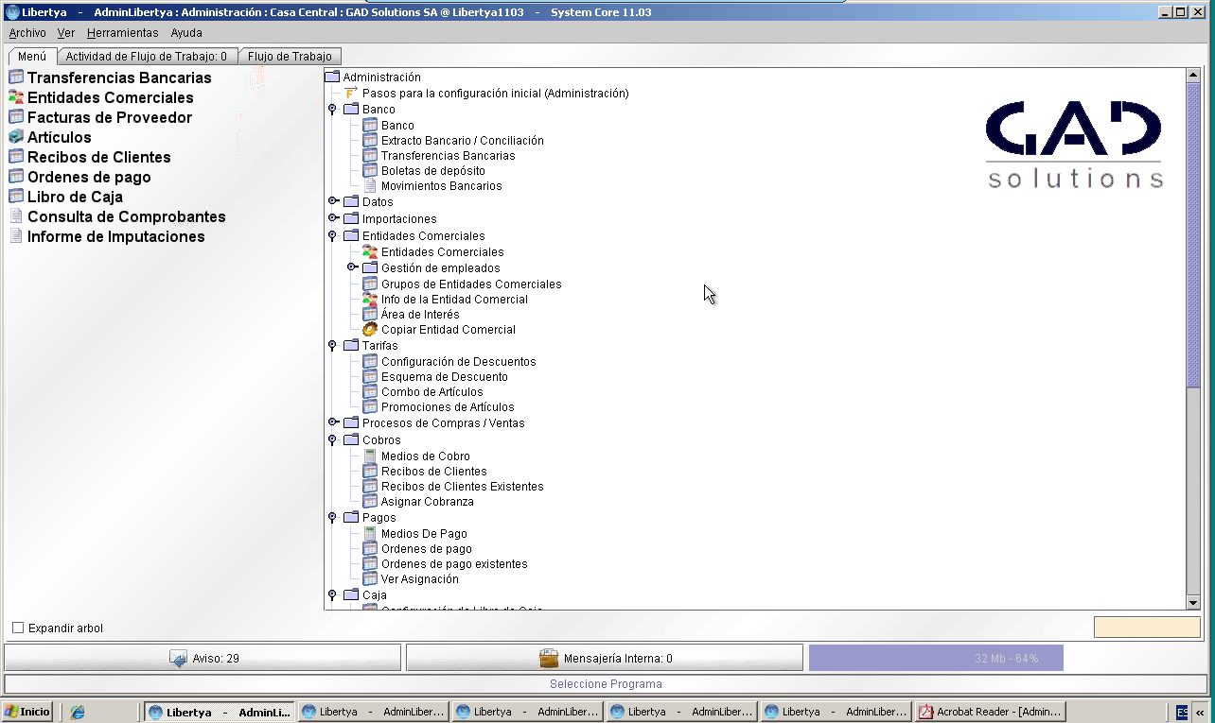Click people icon beside Info de la Entidad Comercial
The height and width of the screenshot is (723, 1215).
(370, 300)
